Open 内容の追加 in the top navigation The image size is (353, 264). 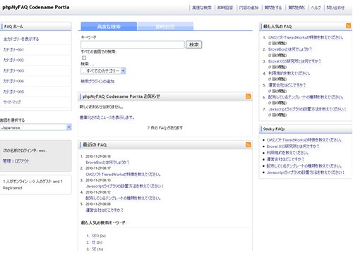point(249,8)
